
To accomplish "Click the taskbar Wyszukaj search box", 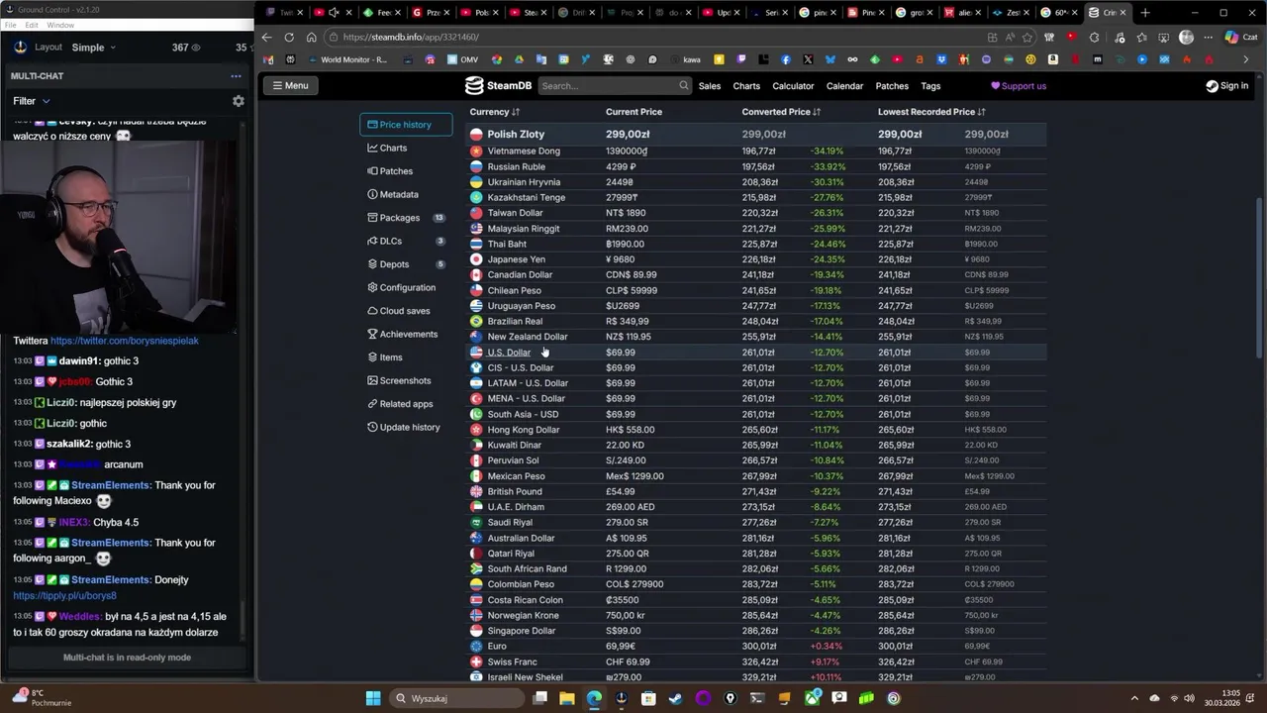I will pyautogui.click(x=455, y=698).
